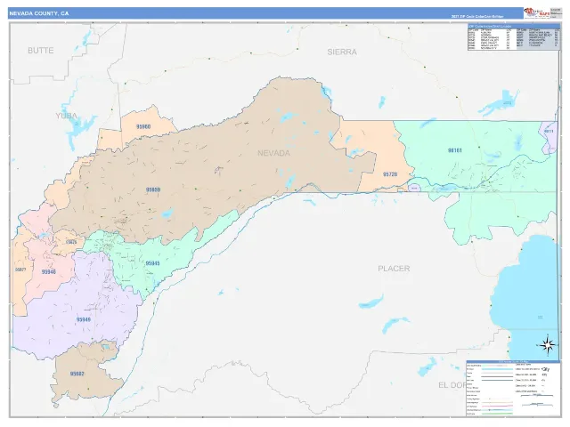
Task: Click the ZIP code label 95975
Action: 71,242
